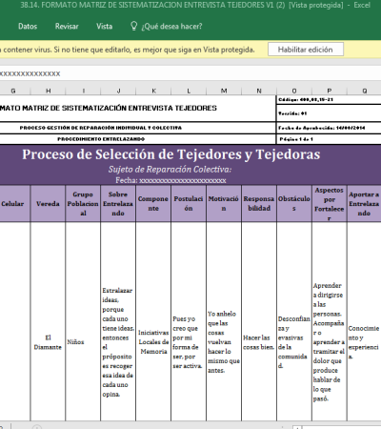Click 'PROCEDIMIENTO ENTRELAZANDO' cell
This screenshot has height=429, width=381.
coord(138,139)
